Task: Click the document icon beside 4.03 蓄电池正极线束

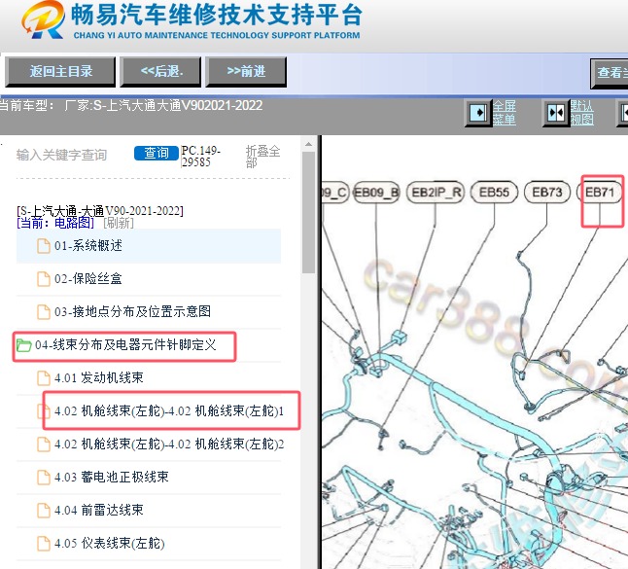Action: [43, 478]
